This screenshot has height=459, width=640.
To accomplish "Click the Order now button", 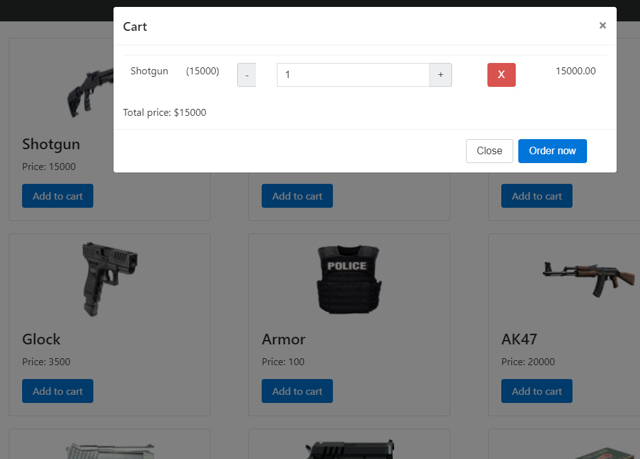I will (552, 151).
